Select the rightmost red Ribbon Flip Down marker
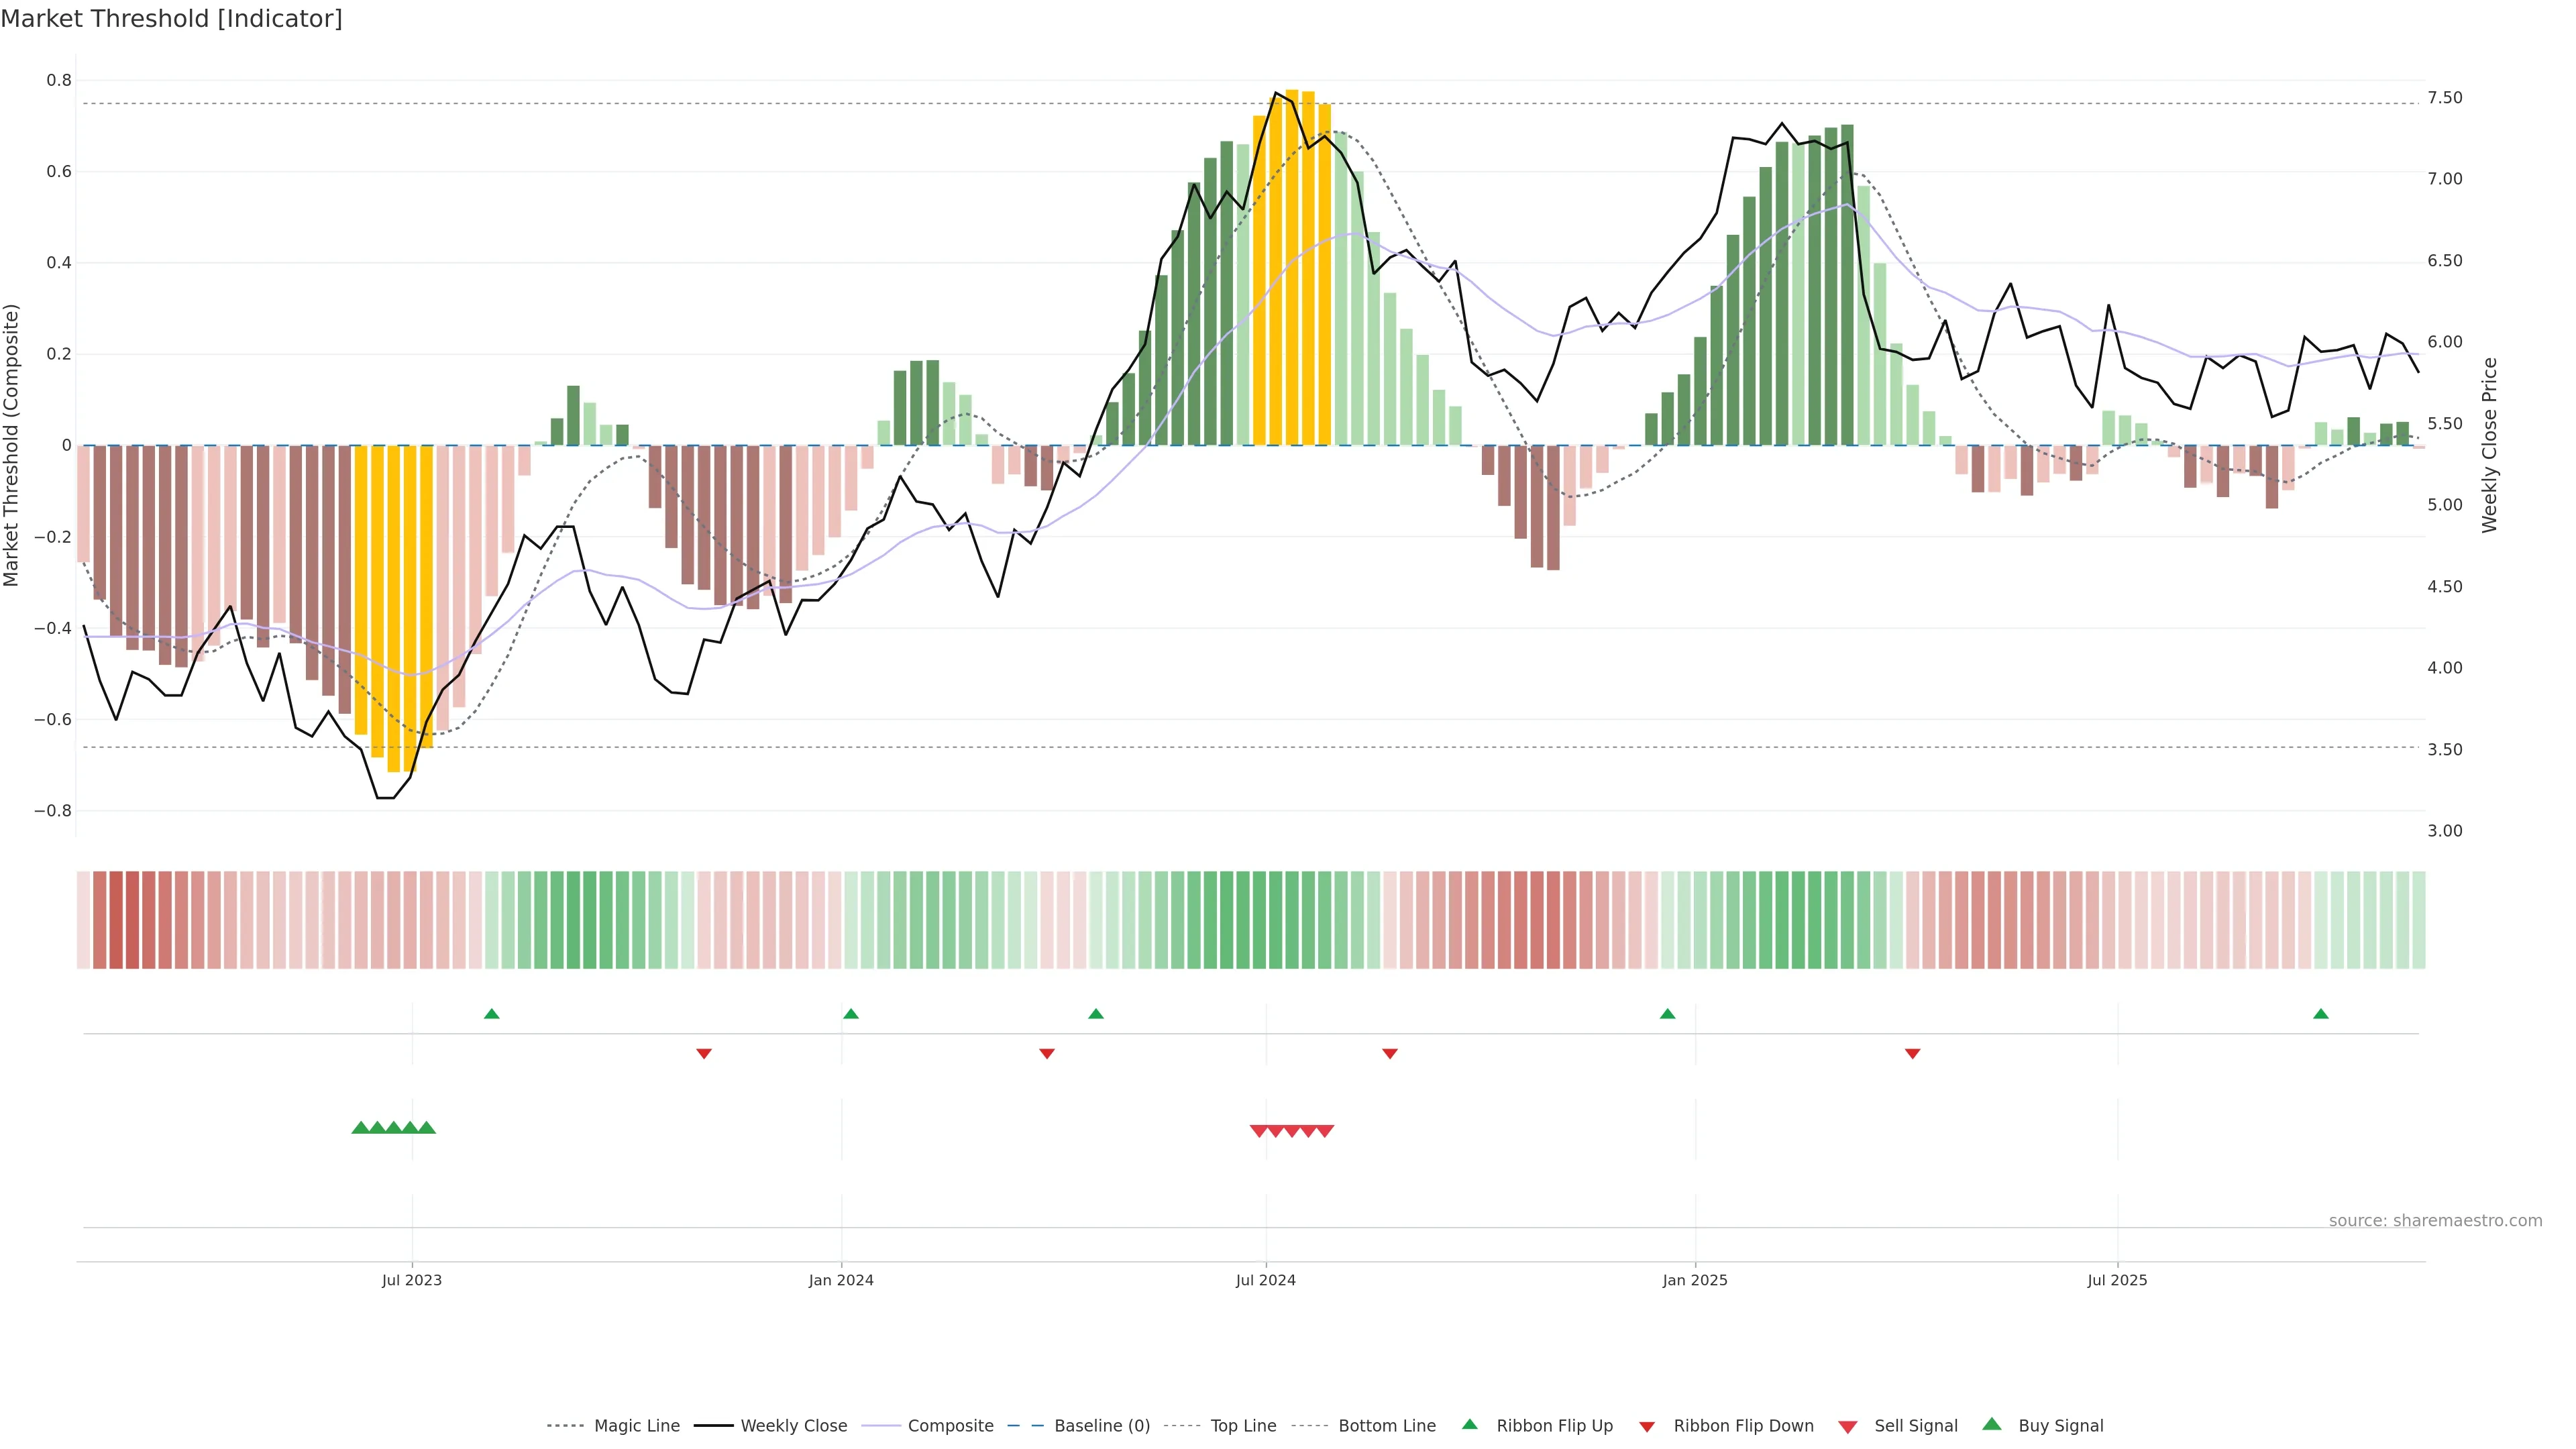The width and height of the screenshot is (2576, 1449). coord(1912,1053)
